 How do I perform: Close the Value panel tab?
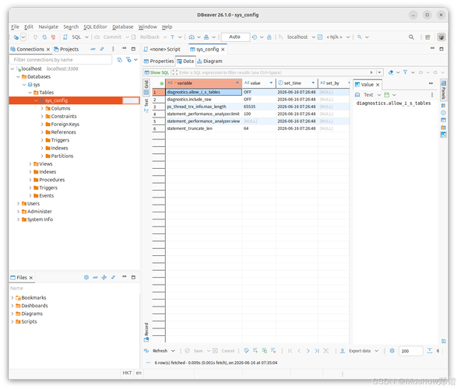[378, 85]
